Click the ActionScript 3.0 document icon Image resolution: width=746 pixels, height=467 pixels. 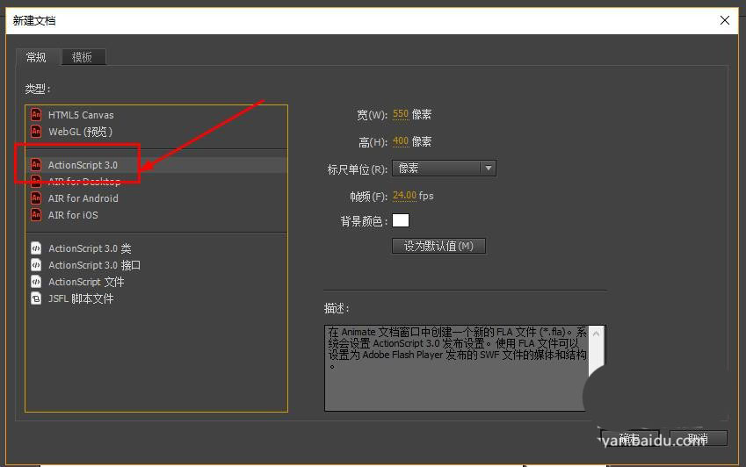[x=36, y=165]
